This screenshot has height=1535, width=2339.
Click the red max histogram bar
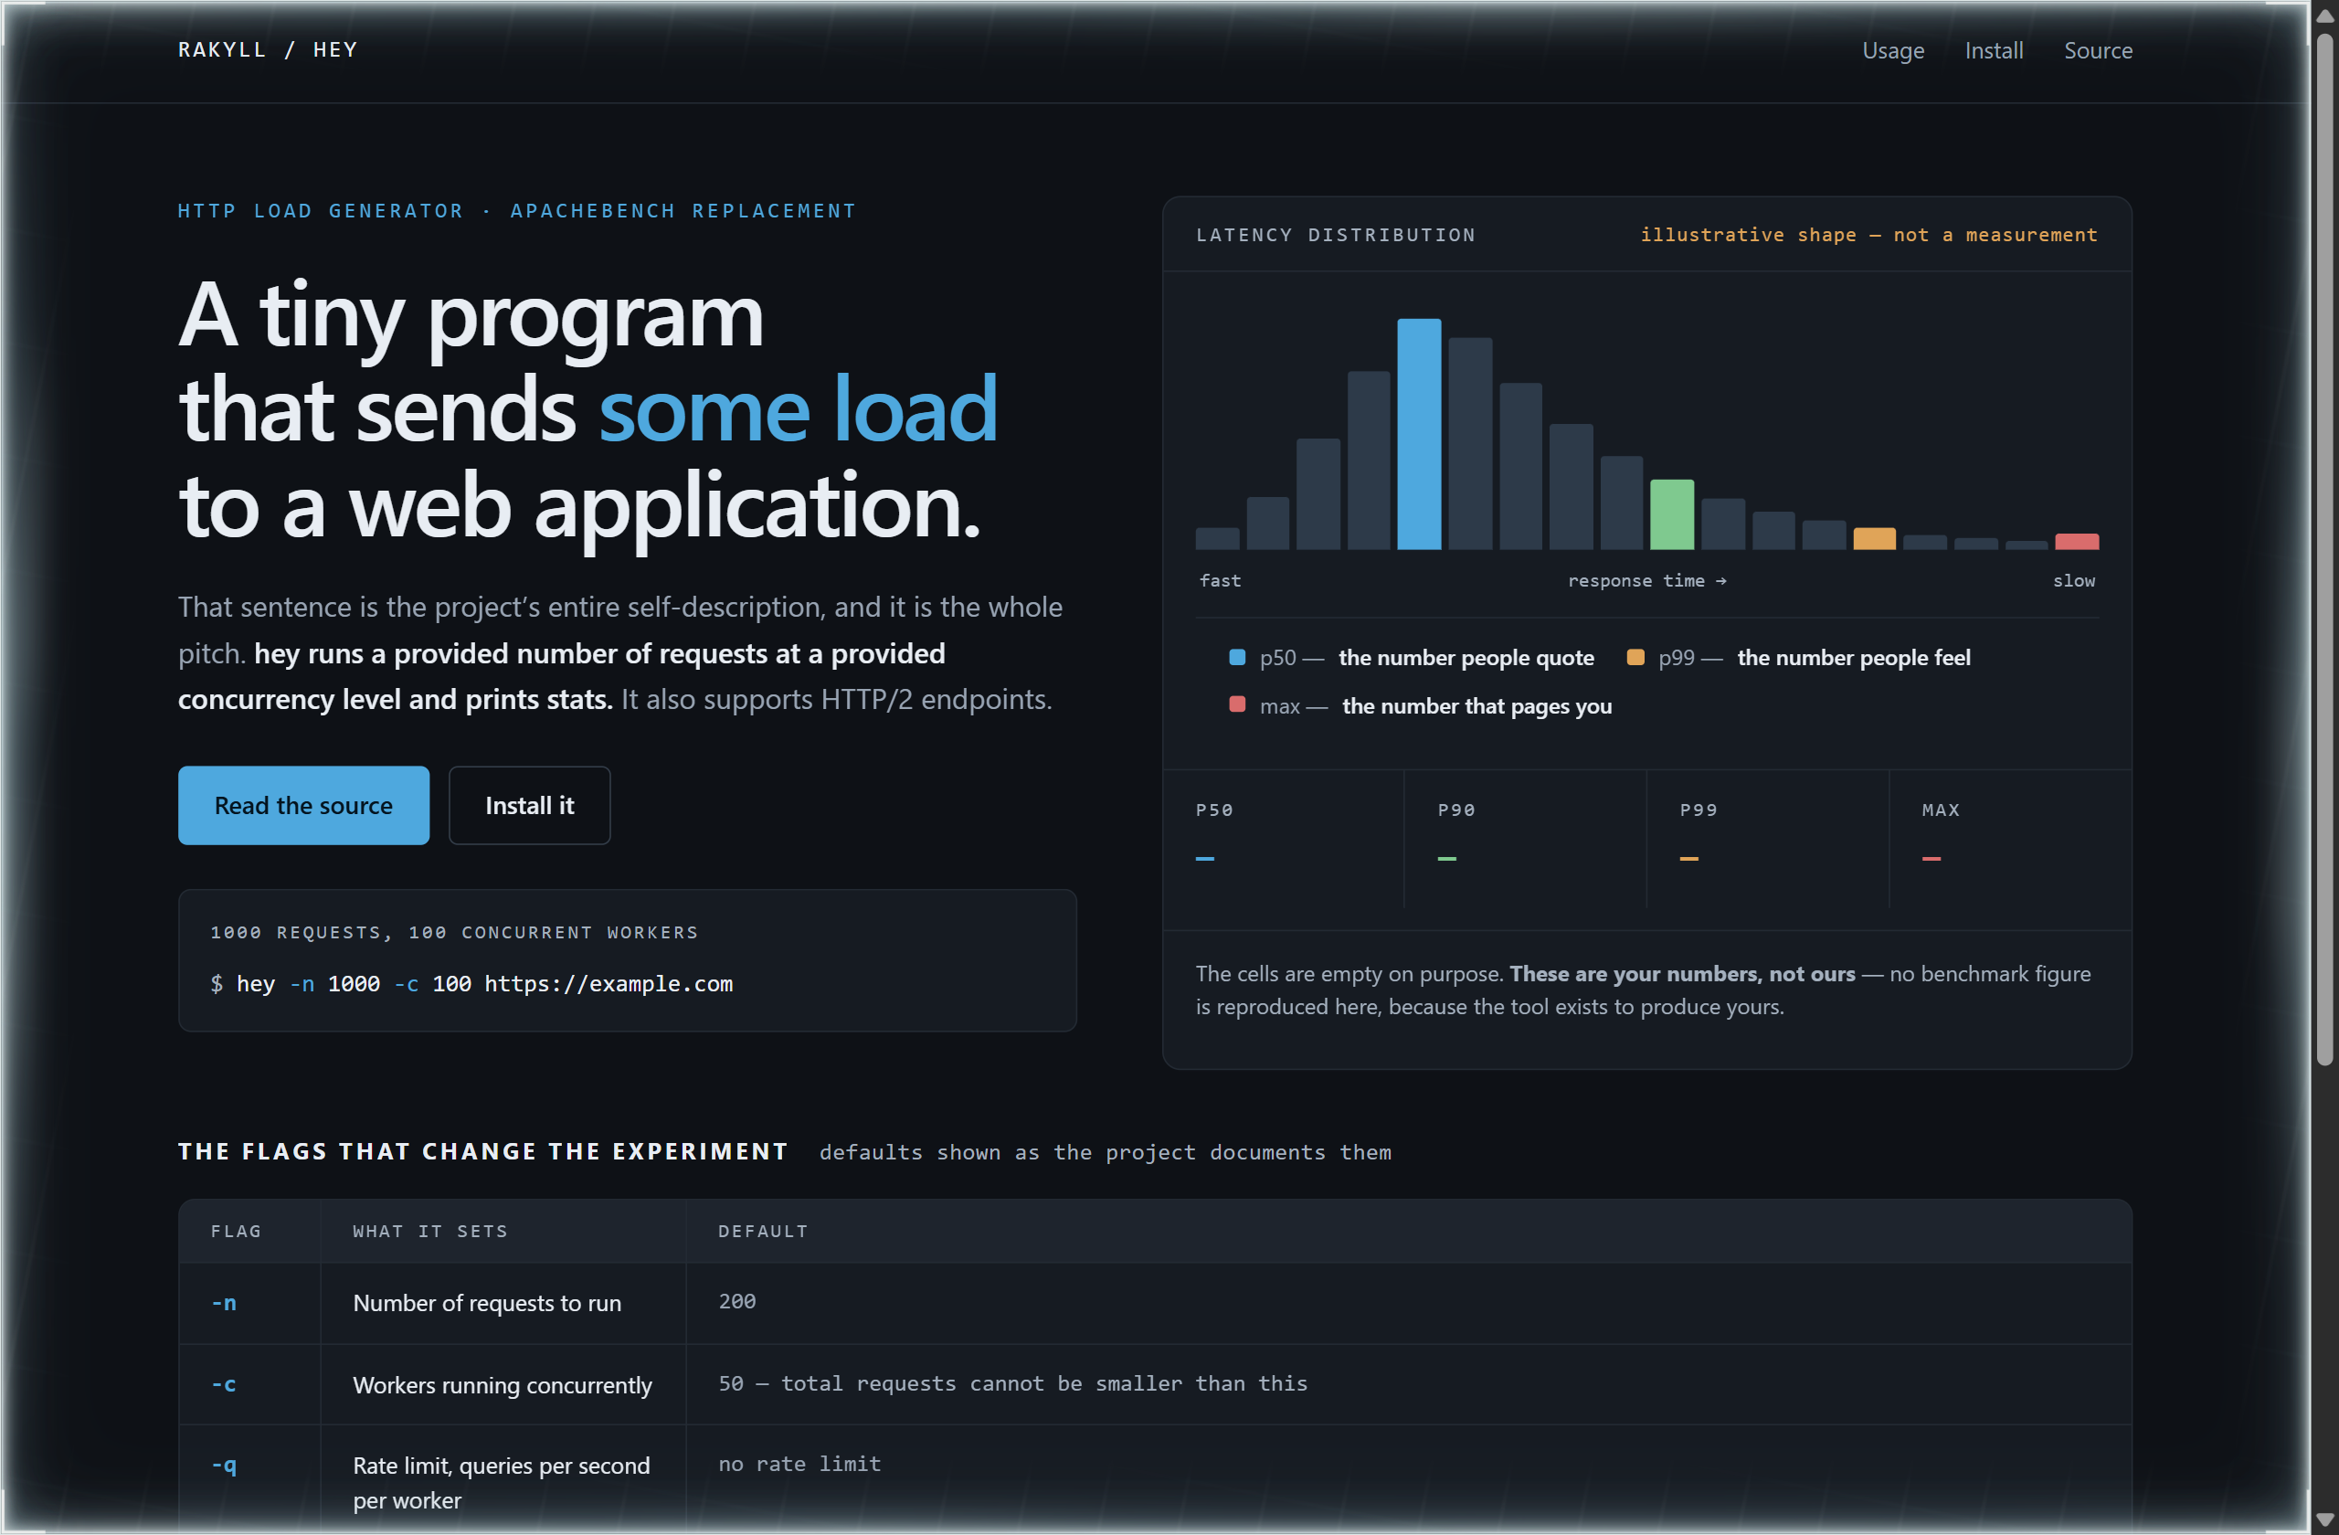tap(2077, 542)
